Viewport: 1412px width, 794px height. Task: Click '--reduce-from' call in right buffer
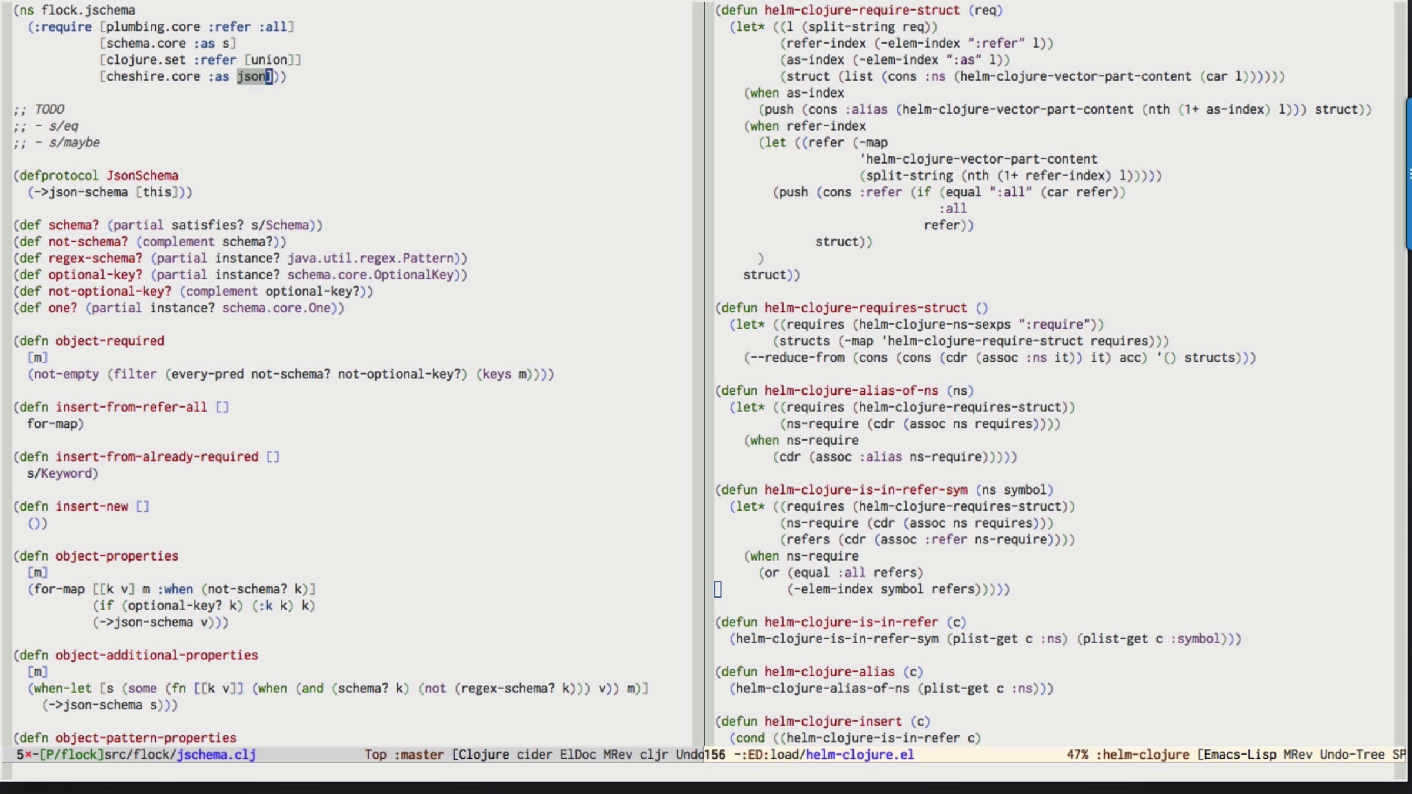797,358
